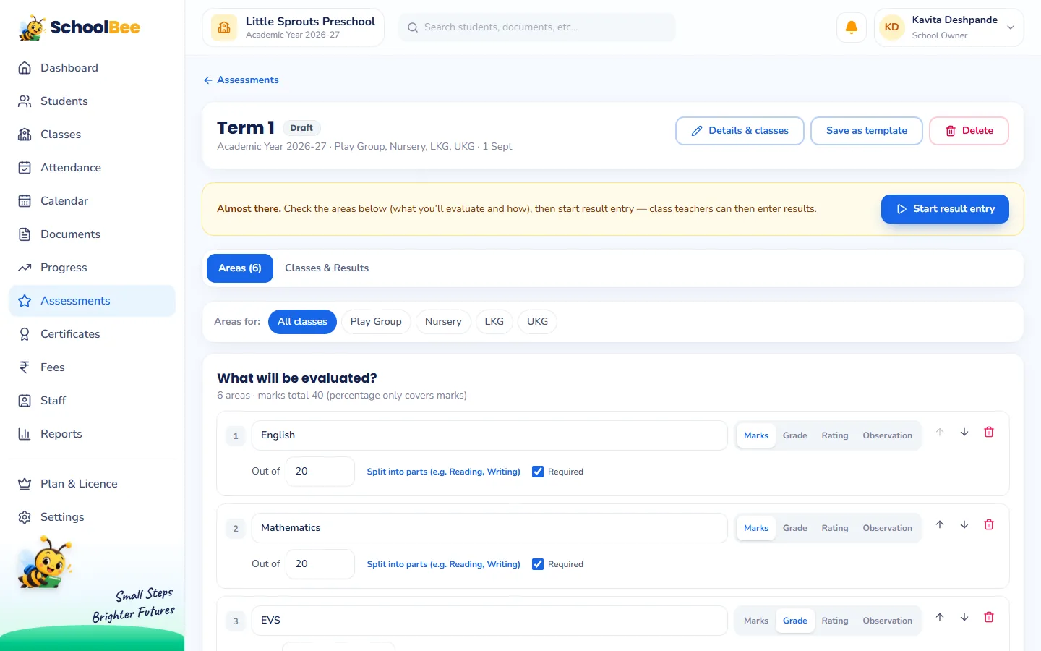Click the KD user avatar
Viewport: 1041px width, 651px height.
pos(892,27)
